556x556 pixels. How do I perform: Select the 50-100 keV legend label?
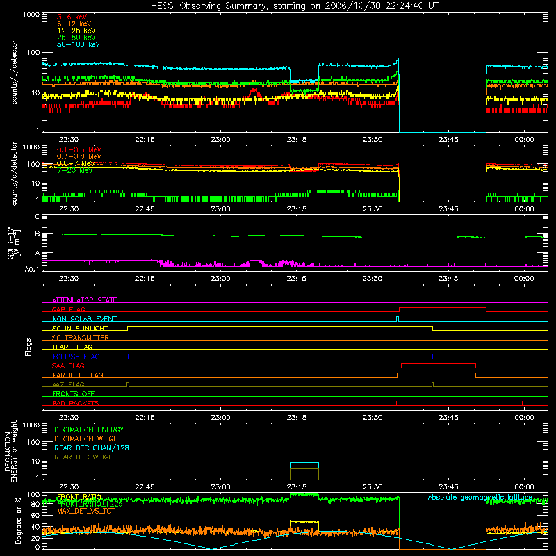point(79,44)
